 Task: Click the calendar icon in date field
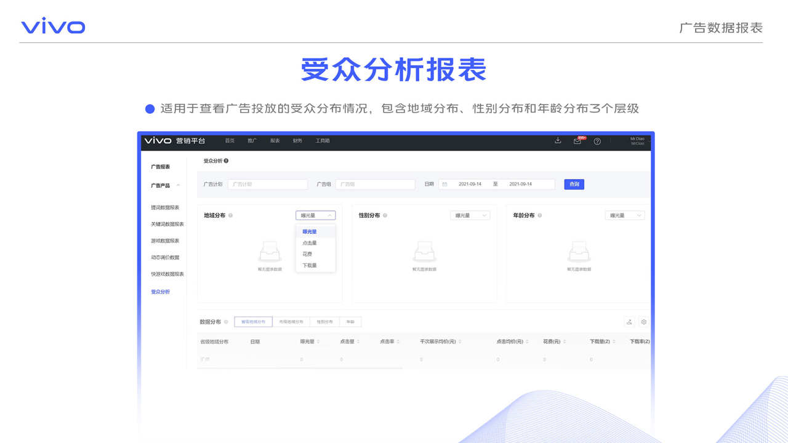(445, 185)
